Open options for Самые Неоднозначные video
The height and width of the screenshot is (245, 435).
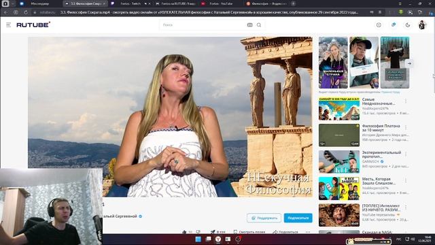pos(406,101)
